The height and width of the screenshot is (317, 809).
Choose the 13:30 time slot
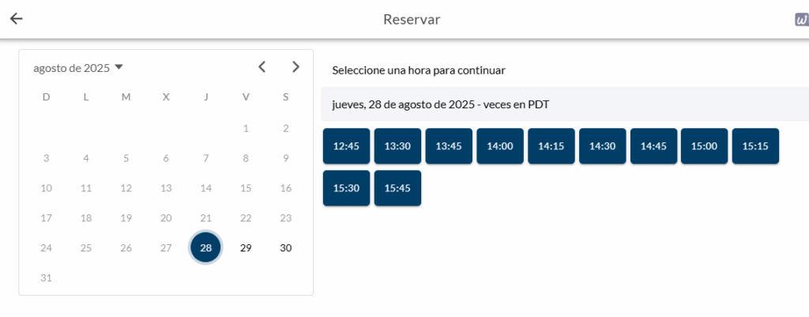click(x=397, y=146)
